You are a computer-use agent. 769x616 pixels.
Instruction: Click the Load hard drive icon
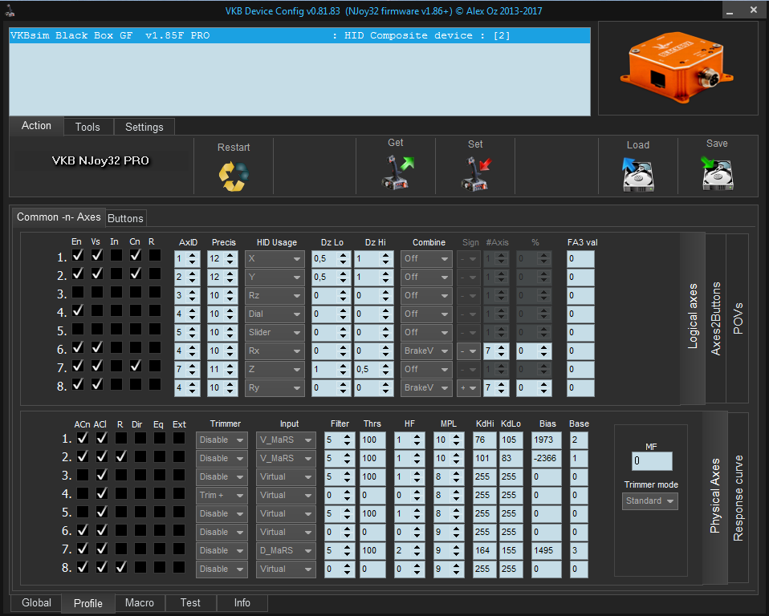point(638,175)
